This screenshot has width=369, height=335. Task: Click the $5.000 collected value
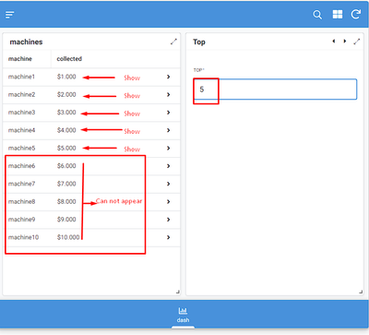tap(66, 148)
